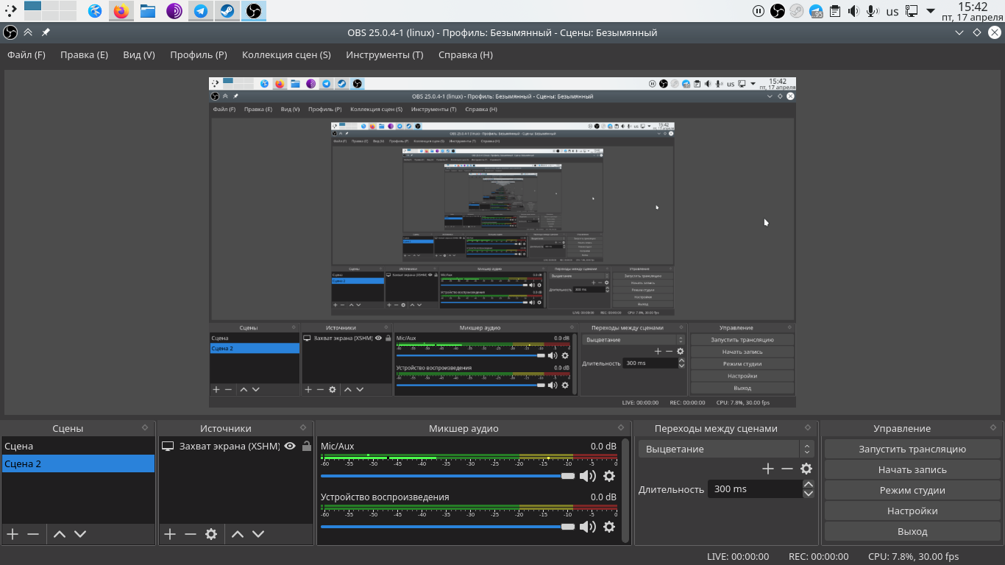Image resolution: width=1005 pixels, height=565 pixels.
Task: Click the Начать запись button
Action: 912,469
